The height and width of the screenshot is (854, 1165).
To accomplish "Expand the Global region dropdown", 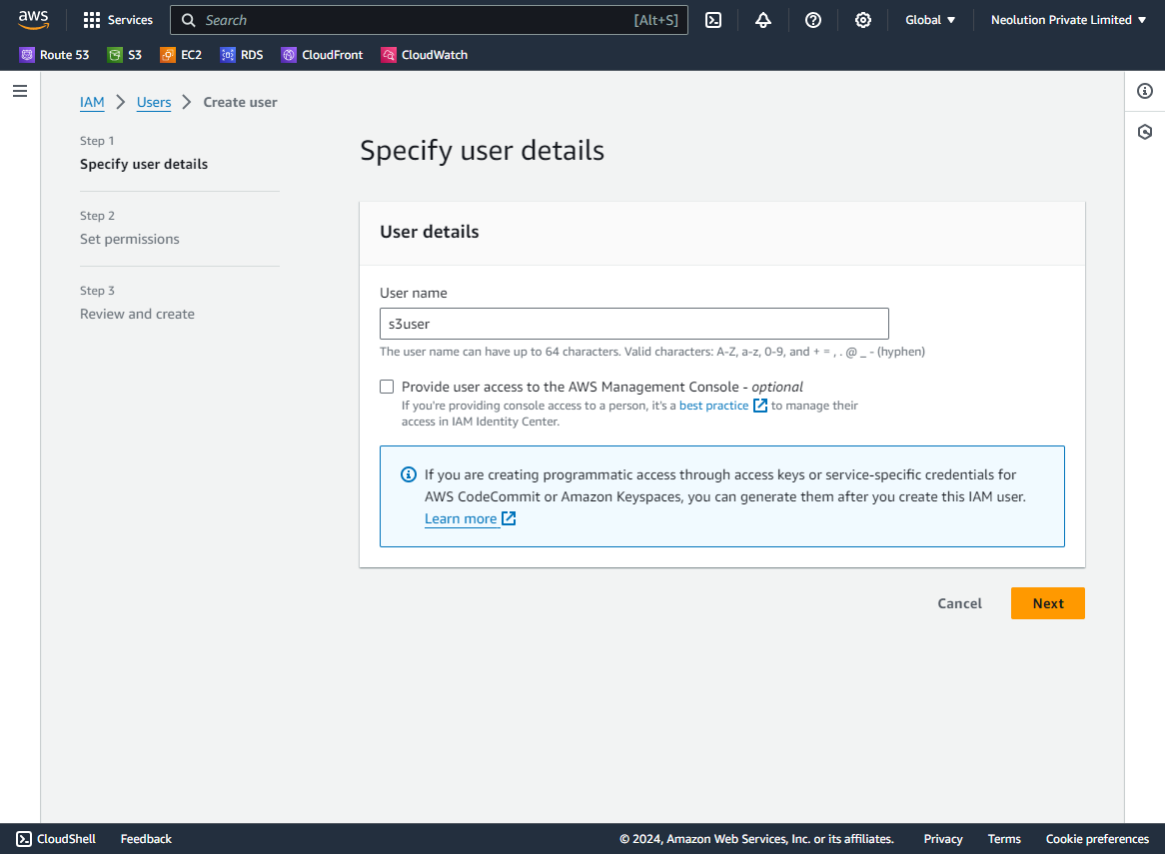I will click(x=930, y=20).
